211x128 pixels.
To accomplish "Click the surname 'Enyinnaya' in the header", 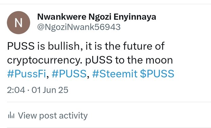I will [135, 18].
